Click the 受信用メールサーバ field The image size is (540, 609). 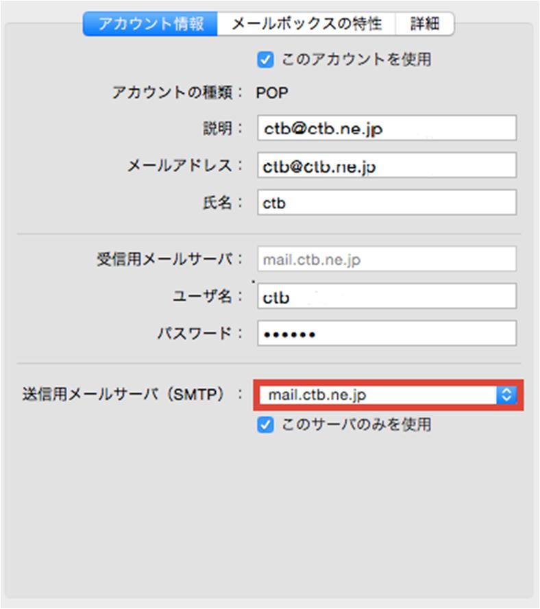click(386, 259)
